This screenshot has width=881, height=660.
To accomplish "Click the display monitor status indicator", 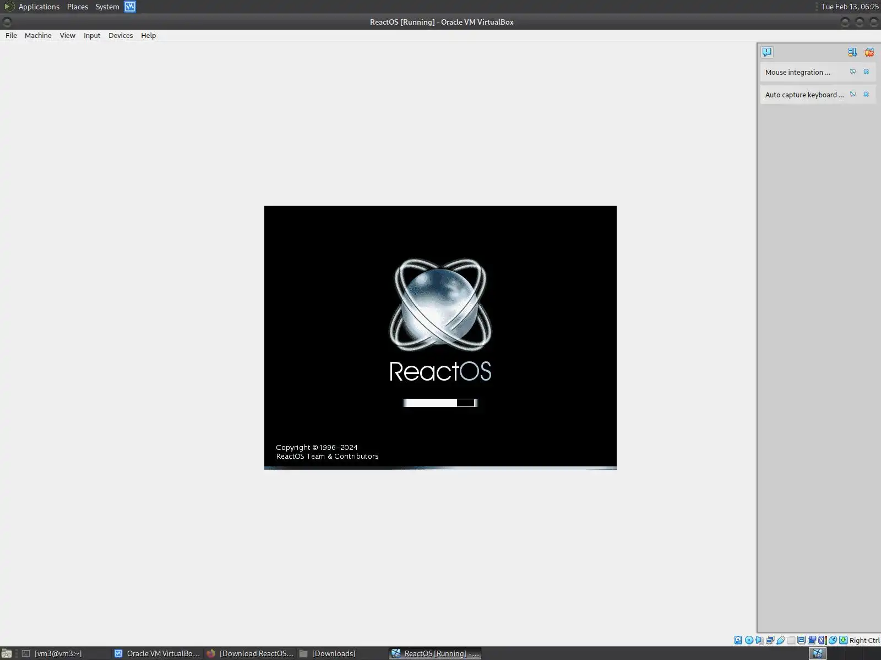I will [x=801, y=640].
